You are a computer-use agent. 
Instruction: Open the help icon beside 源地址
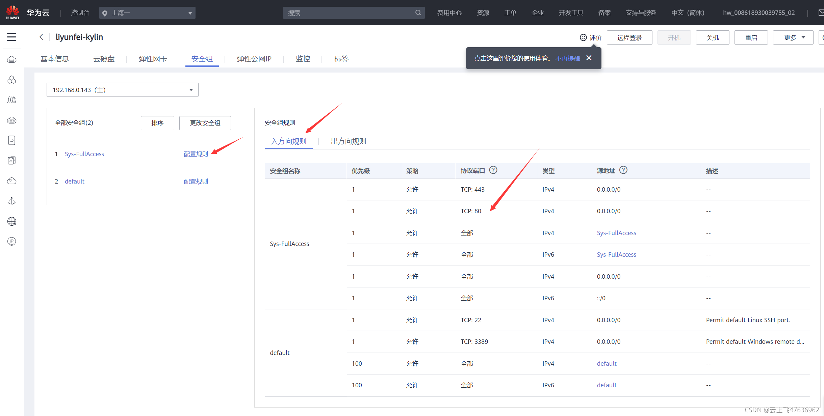click(x=623, y=170)
